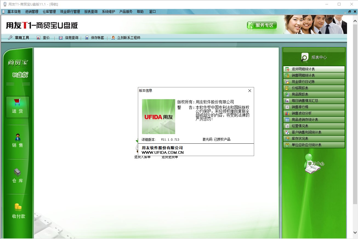Open the 报表查询 menu
Viewport: 358px width, 239px height.
coord(91,12)
